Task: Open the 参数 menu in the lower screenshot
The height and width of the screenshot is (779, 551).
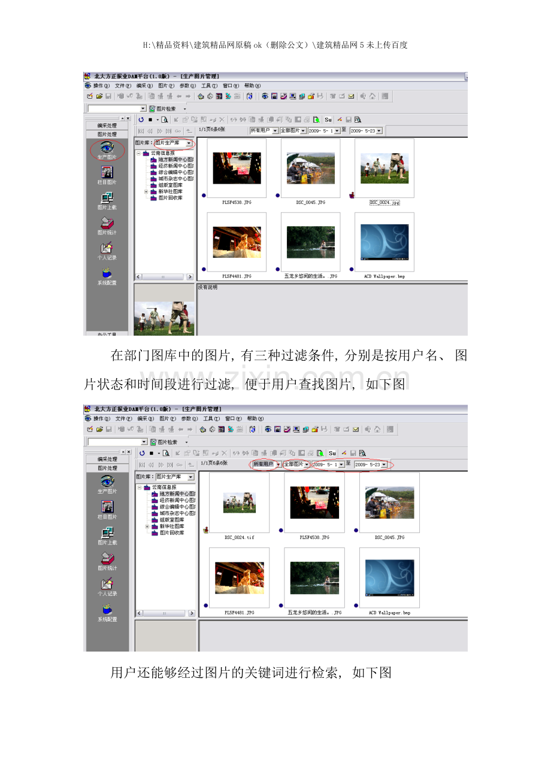Action: [x=189, y=419]
